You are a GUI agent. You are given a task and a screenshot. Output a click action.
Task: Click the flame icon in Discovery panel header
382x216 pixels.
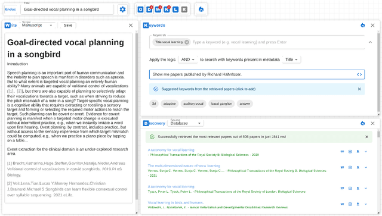click(363, 123)
